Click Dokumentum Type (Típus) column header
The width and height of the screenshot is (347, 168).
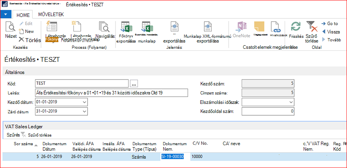[144, 146]
